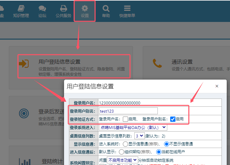Image resolution: width=230 pixels, height=165 pixels.
Task: Expand the 登录系统进入 platform dropdown
Action: (x=133, y=127)
